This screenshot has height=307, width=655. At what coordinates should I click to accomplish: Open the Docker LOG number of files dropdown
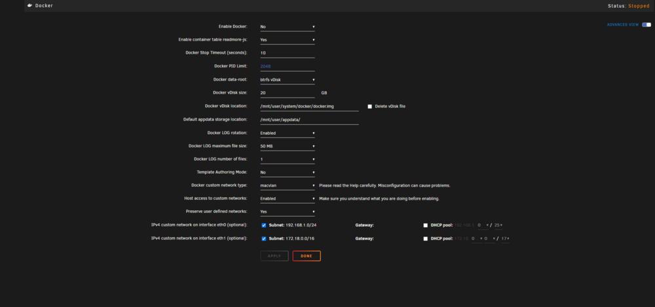click(x=288, y=159)
